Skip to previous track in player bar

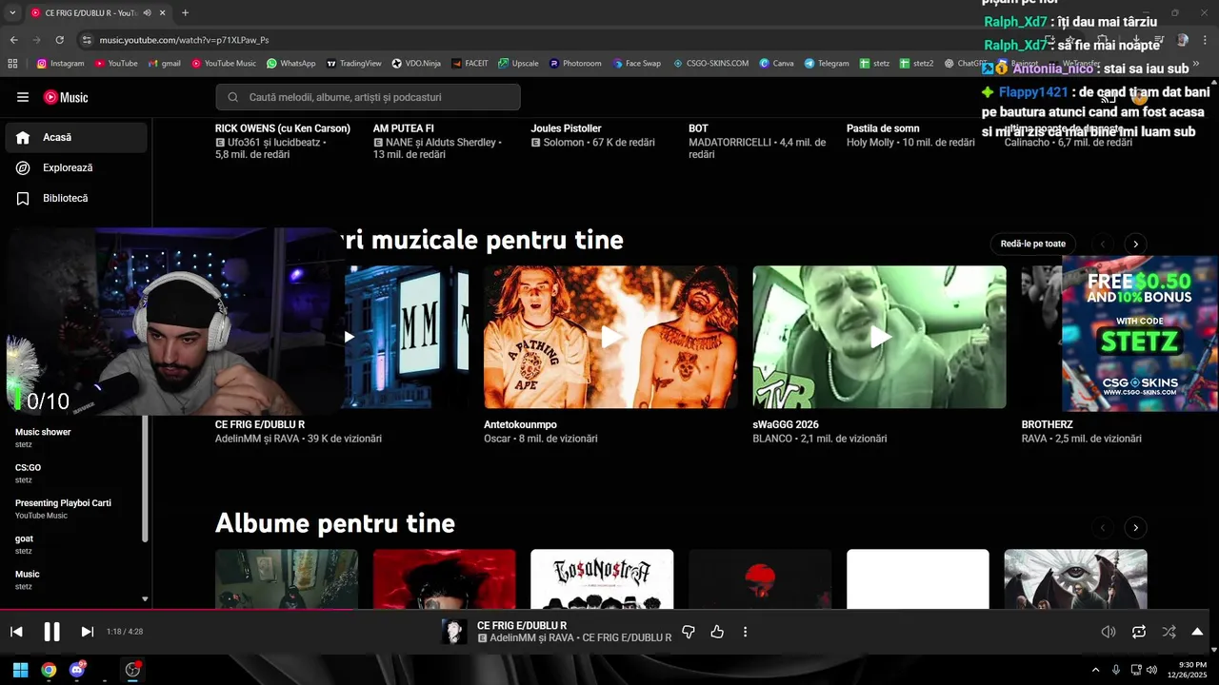16,632
